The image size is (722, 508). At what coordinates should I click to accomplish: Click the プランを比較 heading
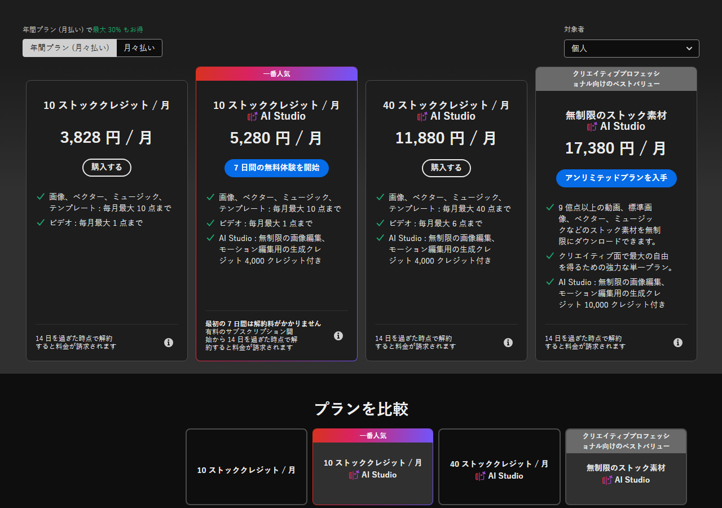pos(361,409)
